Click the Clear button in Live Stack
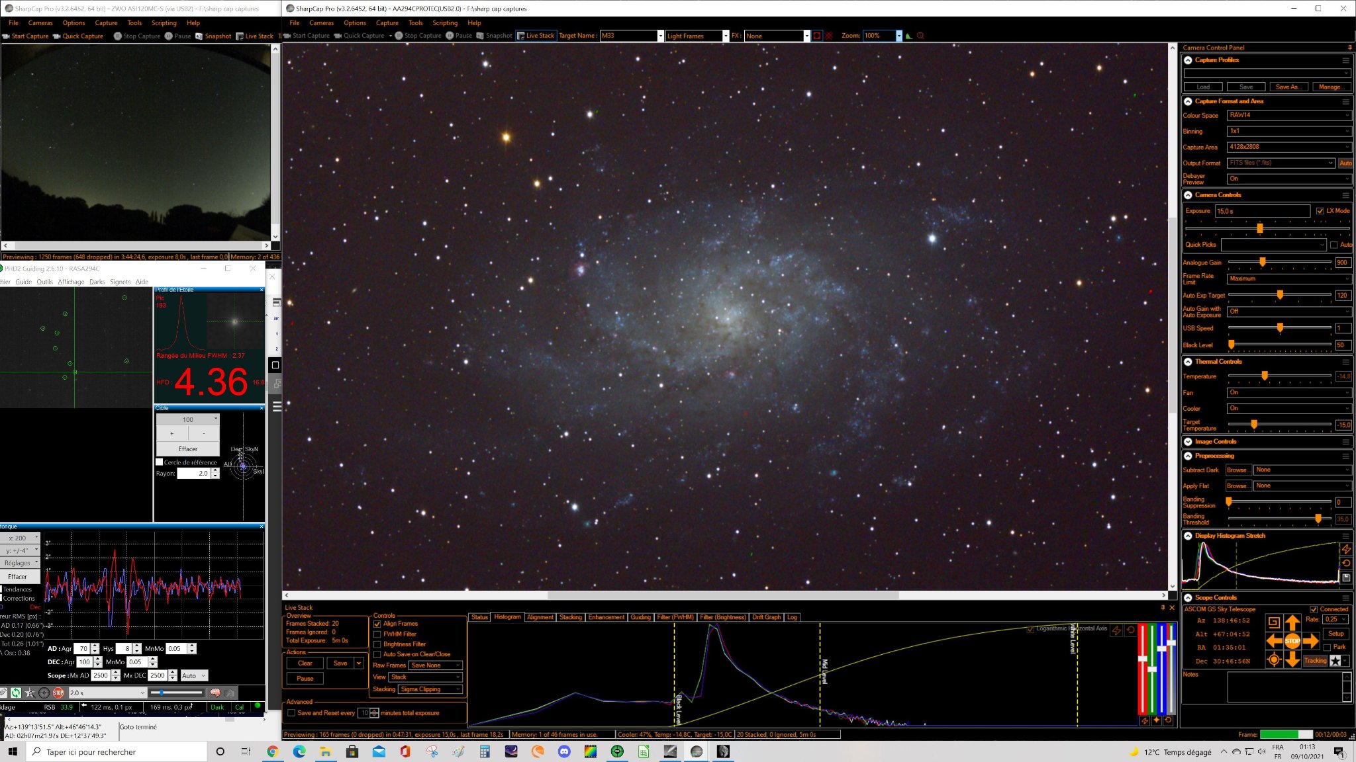Screen dimensions: 1356x762 coord(305,663)
